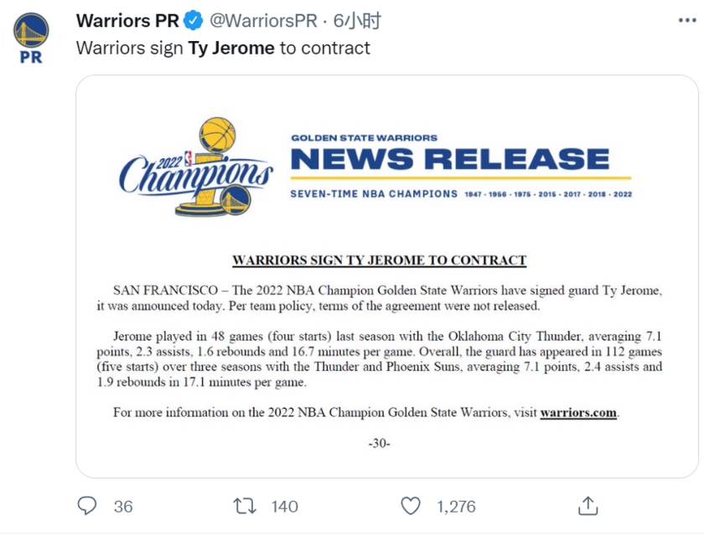Viewport: 704px width, 536px height.
Task: Click the underlined WARRIORS SIGN TY JEROME headline
Action: [x=379, y=260]
